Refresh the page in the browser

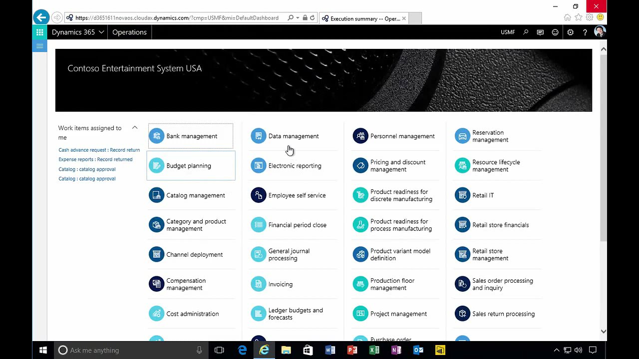pos(313,18)
